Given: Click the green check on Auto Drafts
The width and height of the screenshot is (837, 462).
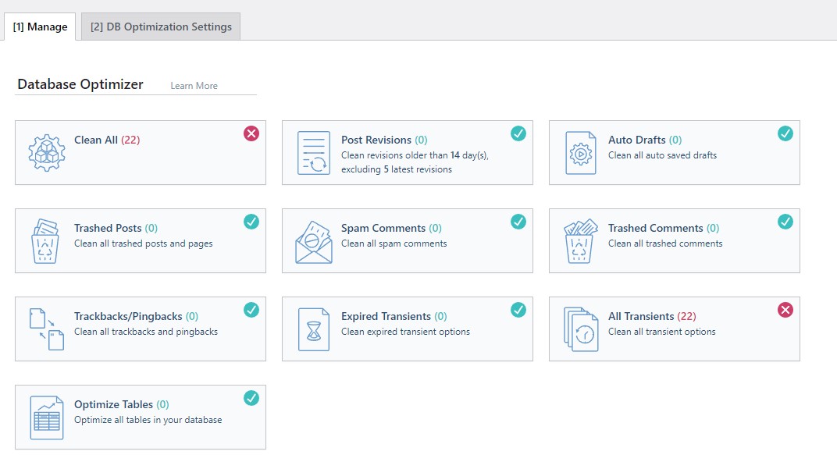Looking at the screenshot, I should [785, 133].
